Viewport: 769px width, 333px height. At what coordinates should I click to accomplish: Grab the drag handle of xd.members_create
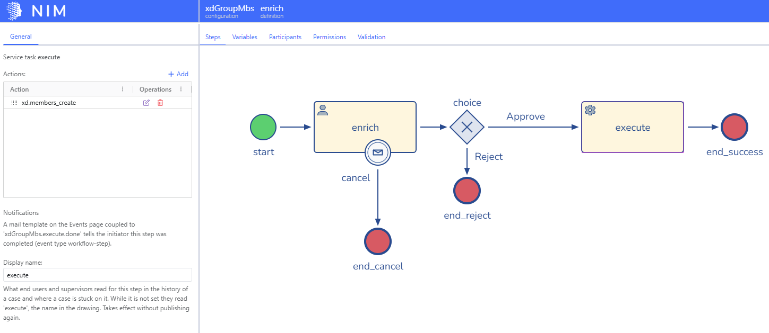tap(14, 103)
